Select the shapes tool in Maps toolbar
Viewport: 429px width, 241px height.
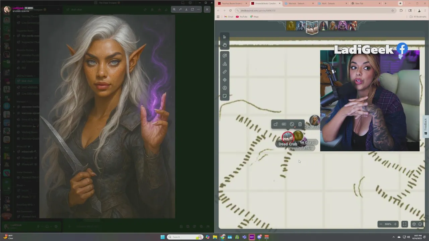(x=225, y=64)
